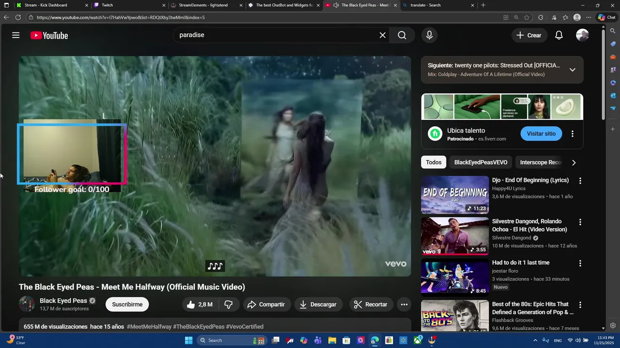Click the #VevoCertified hashtag
620x348 pixels.
[245, 327]
